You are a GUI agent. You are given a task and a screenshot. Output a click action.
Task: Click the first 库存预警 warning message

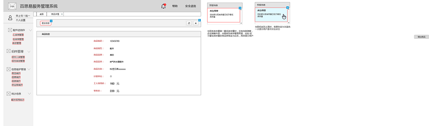coord(224,15)
